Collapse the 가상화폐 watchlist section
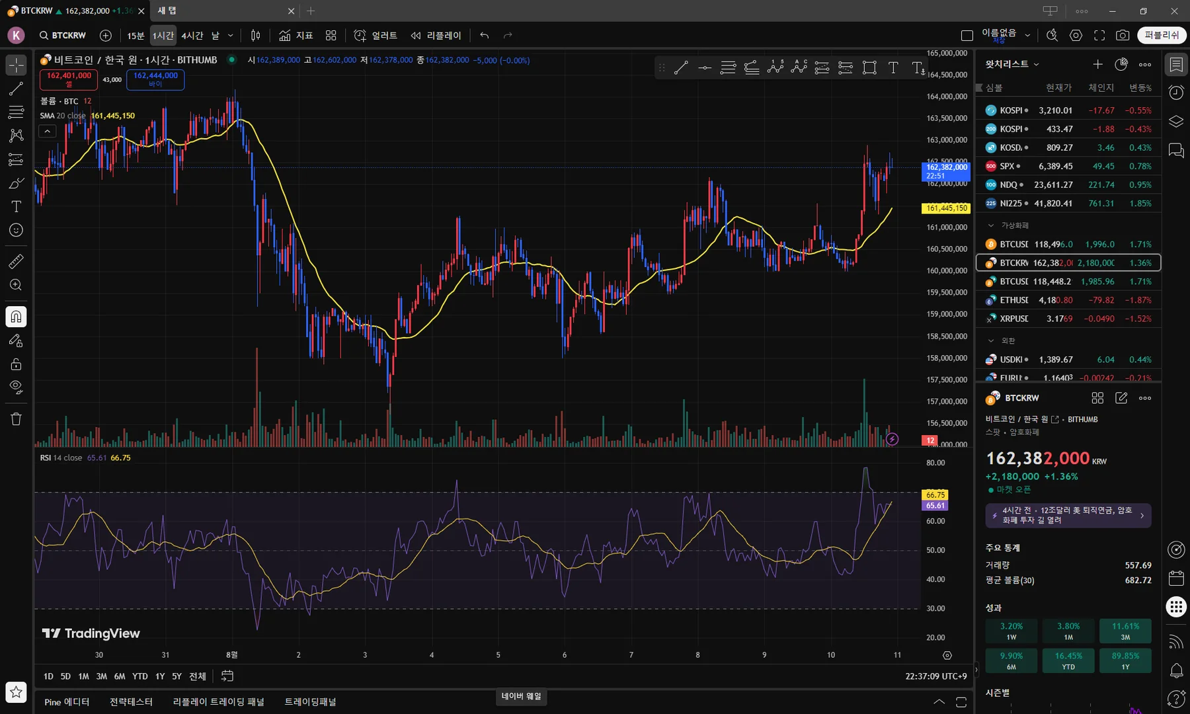1190x714 pixels. coord(990,225)
